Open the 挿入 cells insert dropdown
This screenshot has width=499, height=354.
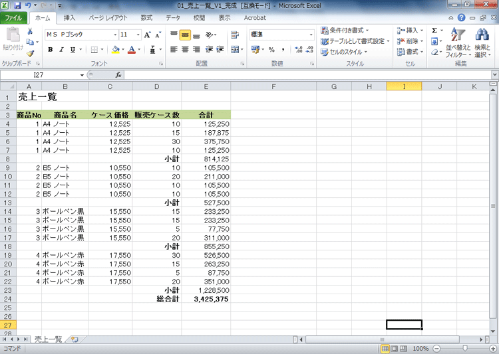(410, 31)
